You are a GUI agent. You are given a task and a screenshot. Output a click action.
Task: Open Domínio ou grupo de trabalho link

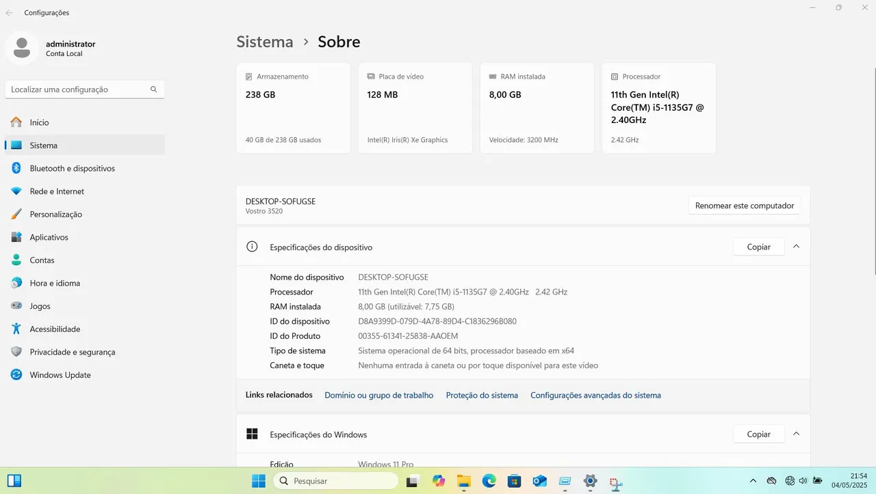click(379, 395)
